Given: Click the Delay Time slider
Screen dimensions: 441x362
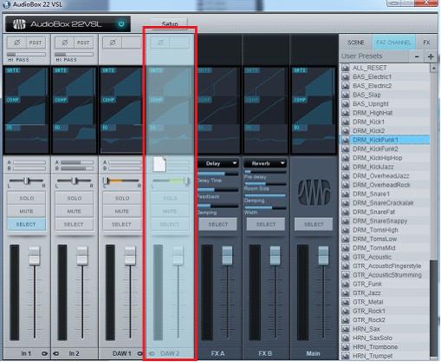Looking at the screenshot, I should (218, 174).
